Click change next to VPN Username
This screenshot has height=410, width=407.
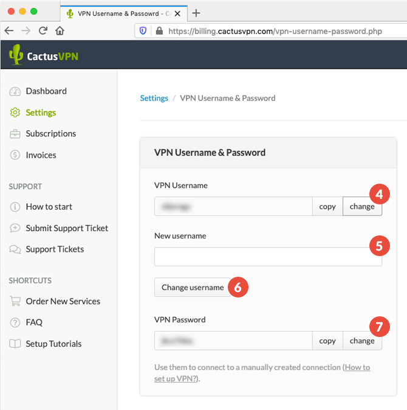362,206
